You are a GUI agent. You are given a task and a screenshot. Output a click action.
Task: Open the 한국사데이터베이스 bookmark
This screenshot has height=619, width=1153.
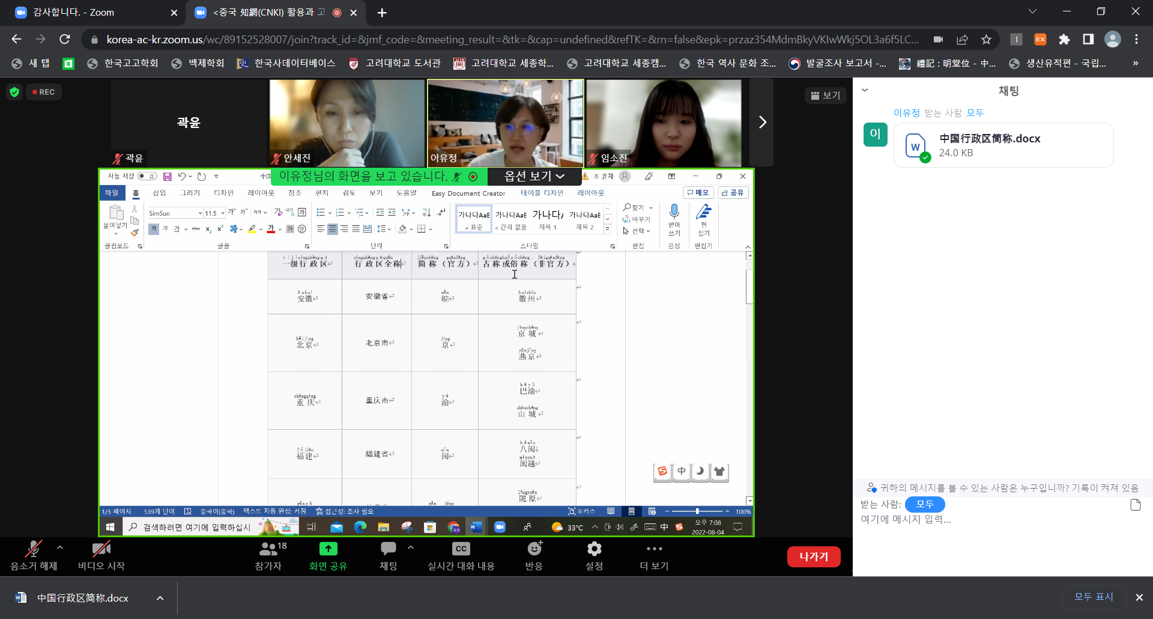coord(286,64)
